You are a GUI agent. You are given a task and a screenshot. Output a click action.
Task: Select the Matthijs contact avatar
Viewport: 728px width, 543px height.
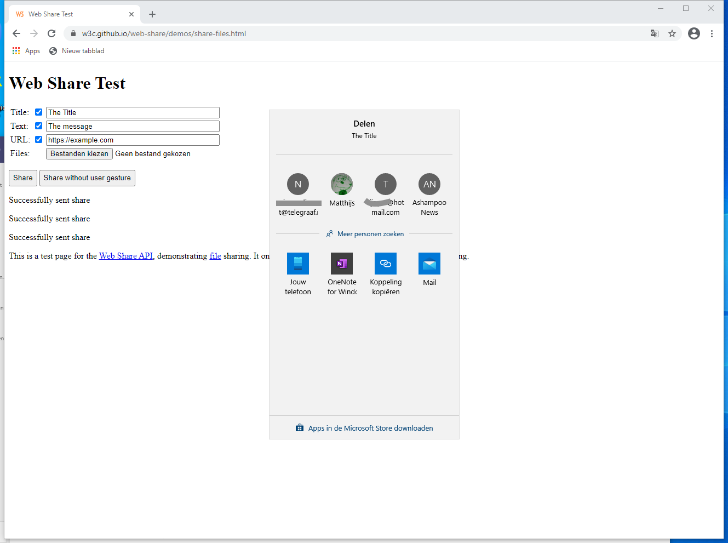click(342, 185)
